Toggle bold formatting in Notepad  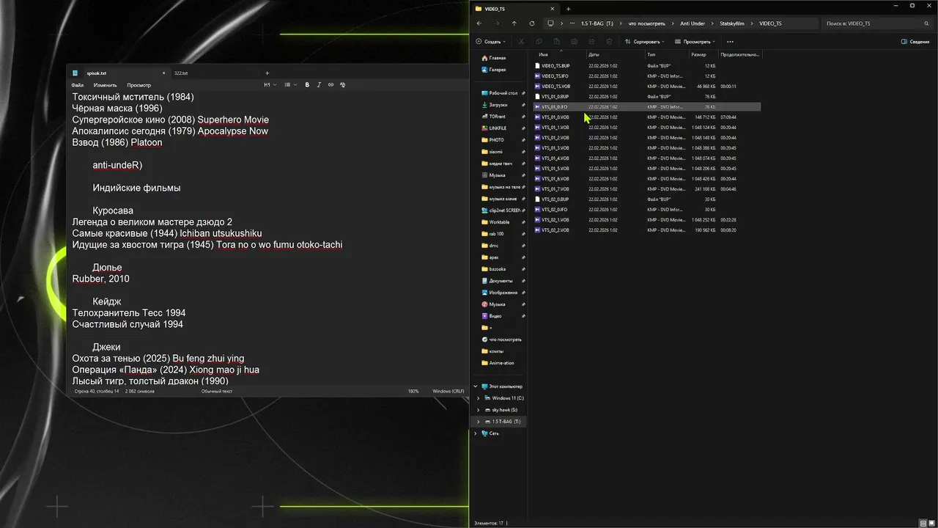coord(307,85)
